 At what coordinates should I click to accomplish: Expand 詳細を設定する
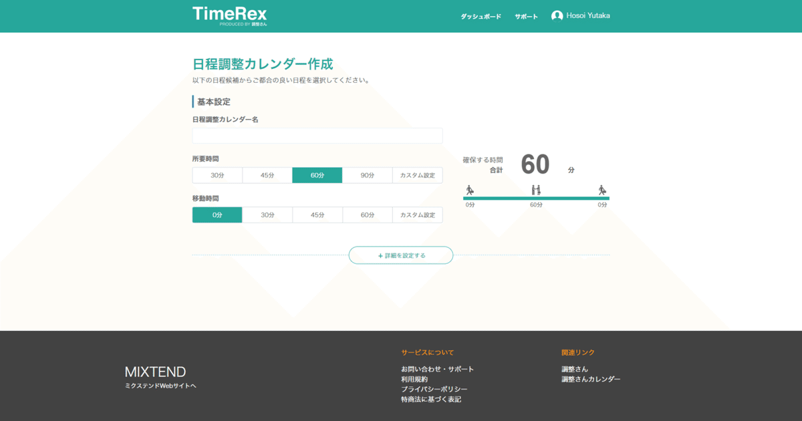click(401, 255)
